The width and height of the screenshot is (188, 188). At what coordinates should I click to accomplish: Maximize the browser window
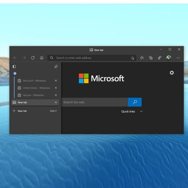pyautogui.click(x=170, y=49)
